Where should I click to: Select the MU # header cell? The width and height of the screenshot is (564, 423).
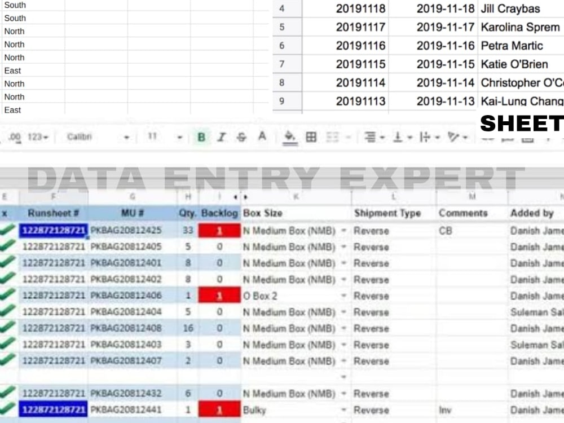(x=133, y=213)
